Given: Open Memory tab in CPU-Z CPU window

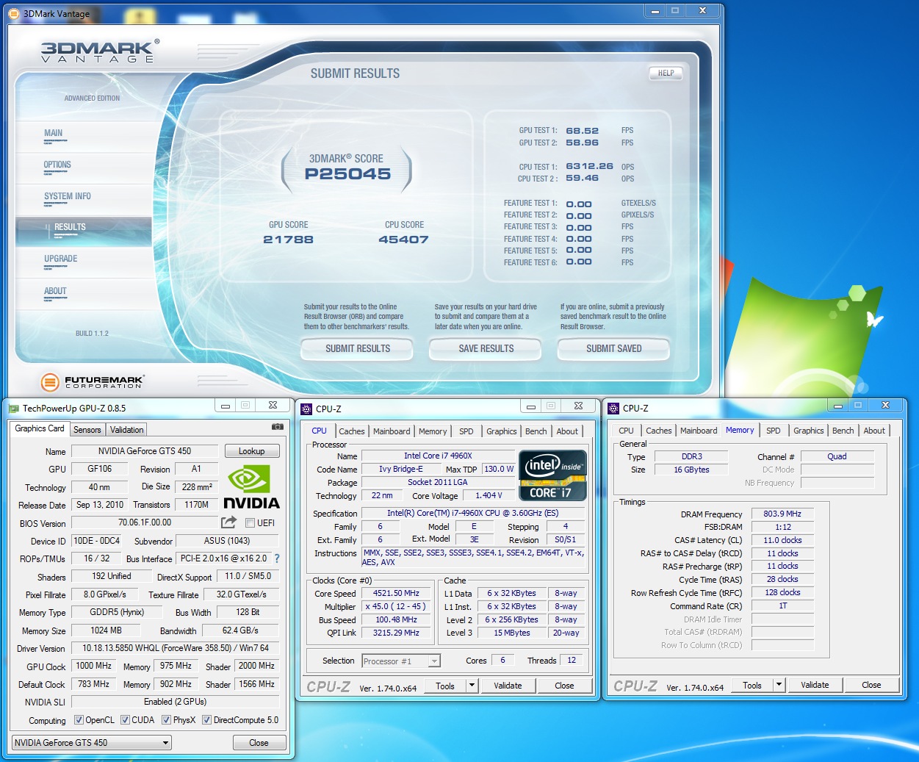Looking at the screenshot, I should tap(433, 431).
